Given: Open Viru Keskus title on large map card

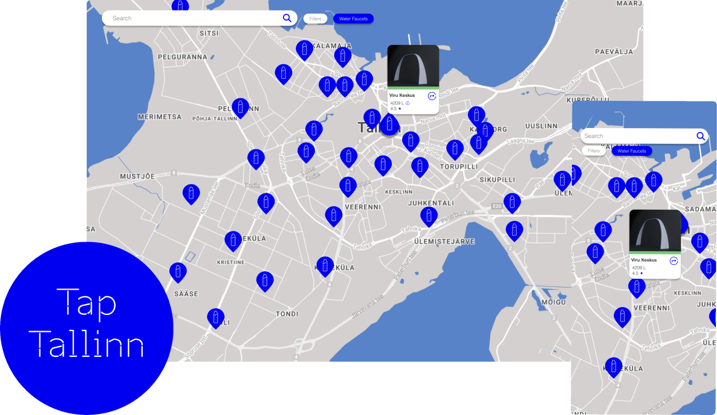Looking at the screenshot, I should click(402, 95).
